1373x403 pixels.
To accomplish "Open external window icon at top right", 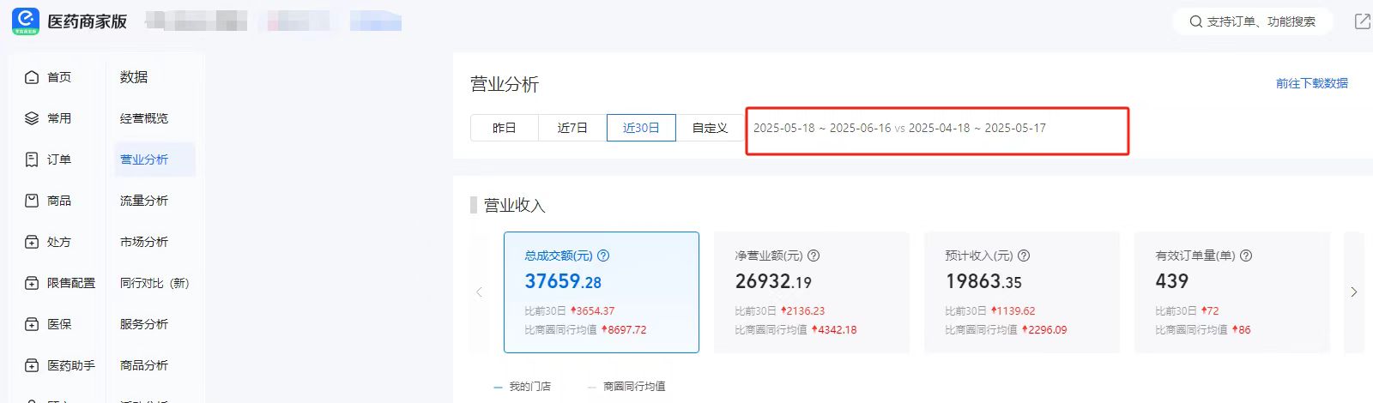I will 1362,21.
